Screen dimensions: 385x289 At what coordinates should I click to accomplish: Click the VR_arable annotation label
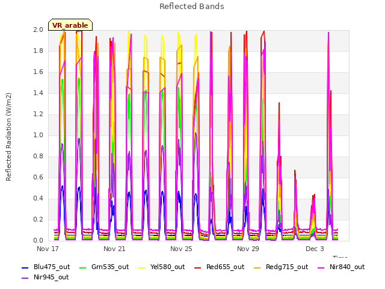click(x=70, y=25)
